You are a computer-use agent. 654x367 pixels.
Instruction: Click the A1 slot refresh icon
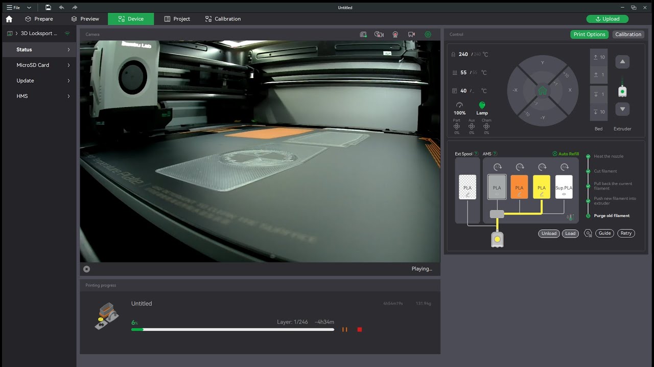(497, 167)
